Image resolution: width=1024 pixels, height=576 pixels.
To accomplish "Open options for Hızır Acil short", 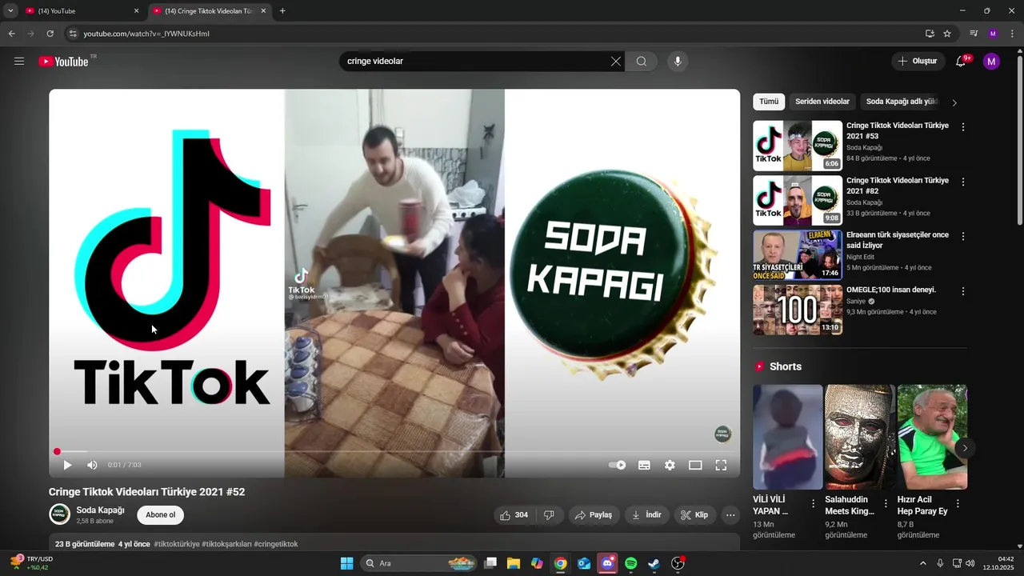I will (x=958, y=504).
